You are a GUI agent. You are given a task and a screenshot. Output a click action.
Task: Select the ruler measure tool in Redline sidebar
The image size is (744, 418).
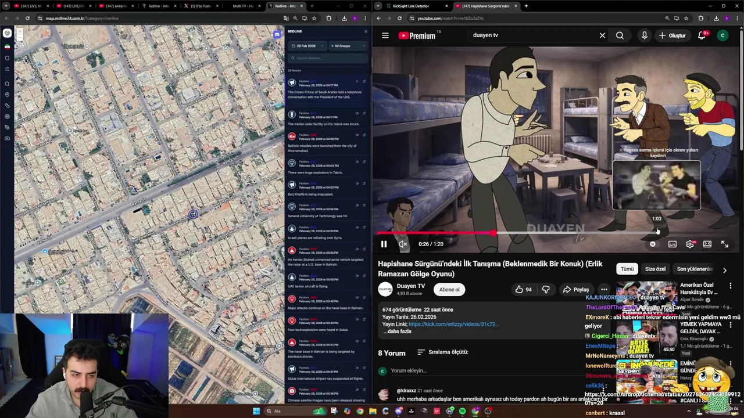click(x=7, y=105)
